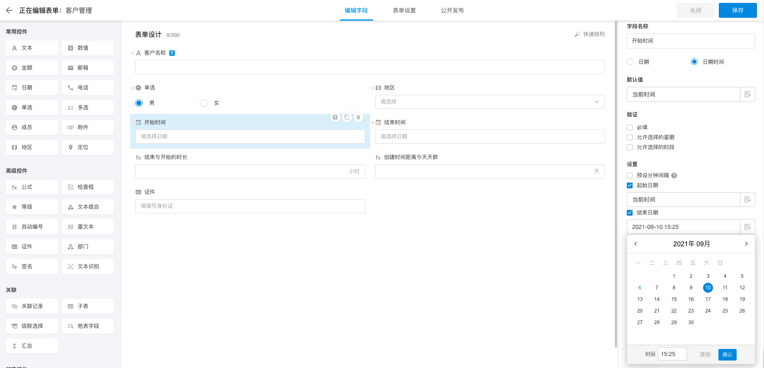This screenshot has height=368, width=764.
Task: Pick day 17 in the calendar
Action: (x=708, y=299)
